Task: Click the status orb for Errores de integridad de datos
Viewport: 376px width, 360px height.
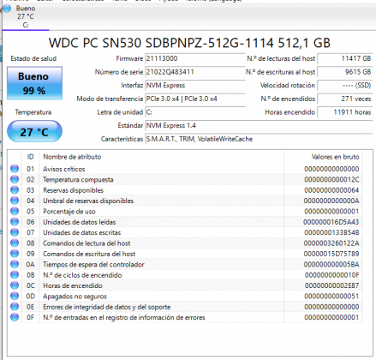Action: pos(15,307)
